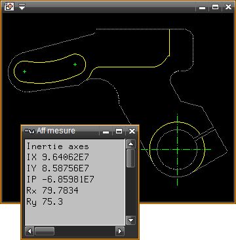
Task: Select the left green cross point in the slot
Action: 24,71
